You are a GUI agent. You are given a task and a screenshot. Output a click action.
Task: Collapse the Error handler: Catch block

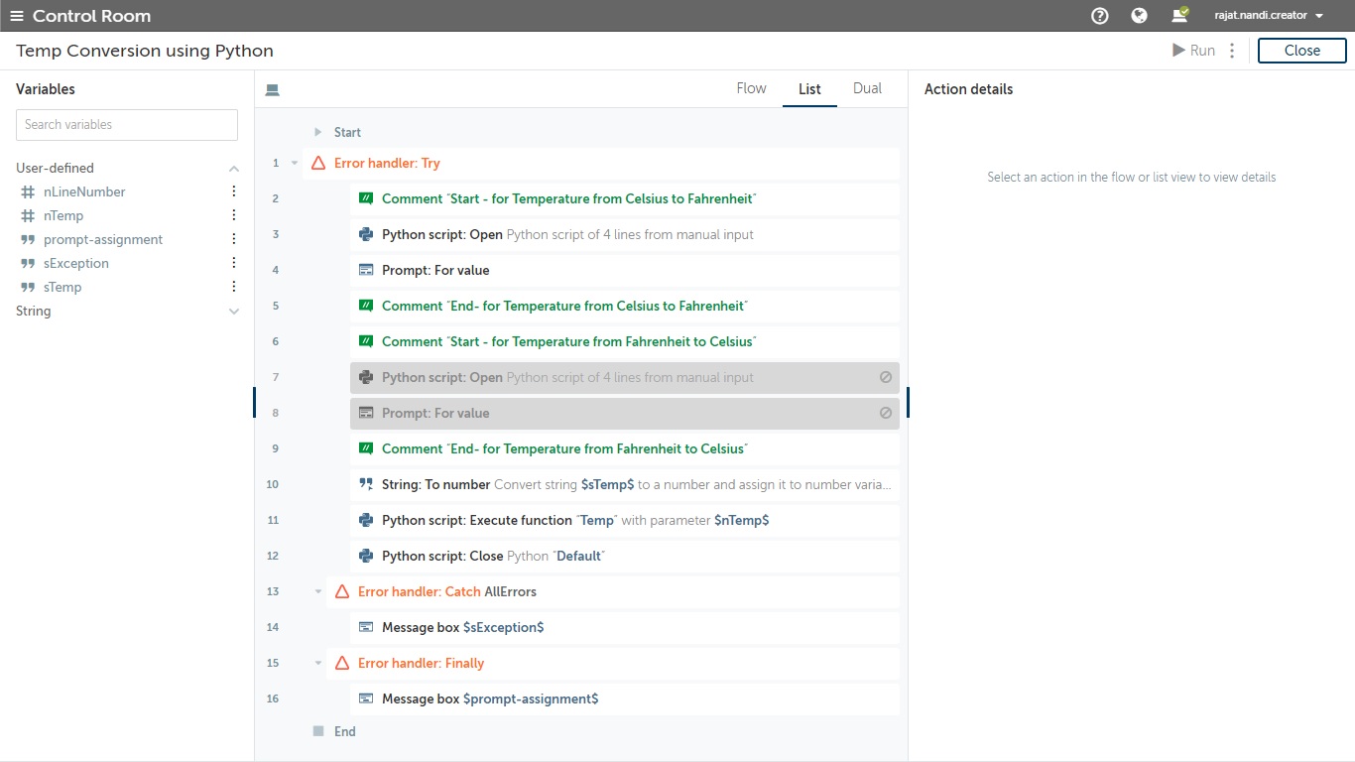(318, 591)
